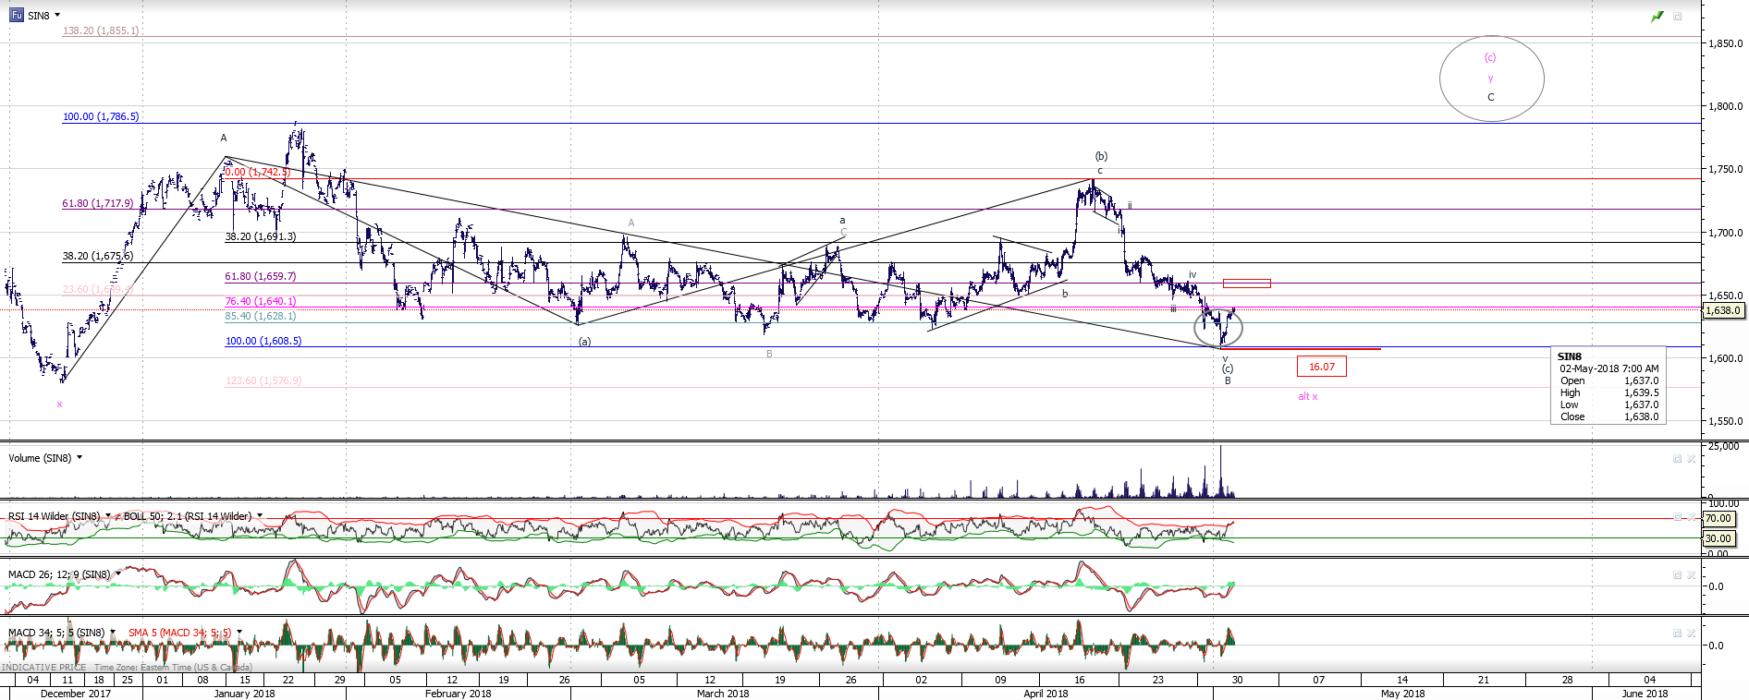Image resolution: width=1749 pixels, height=700 pixels.
Task: Maximize the MACD 26; 12; 9 pane
Action: click(x=1677, y=575)
